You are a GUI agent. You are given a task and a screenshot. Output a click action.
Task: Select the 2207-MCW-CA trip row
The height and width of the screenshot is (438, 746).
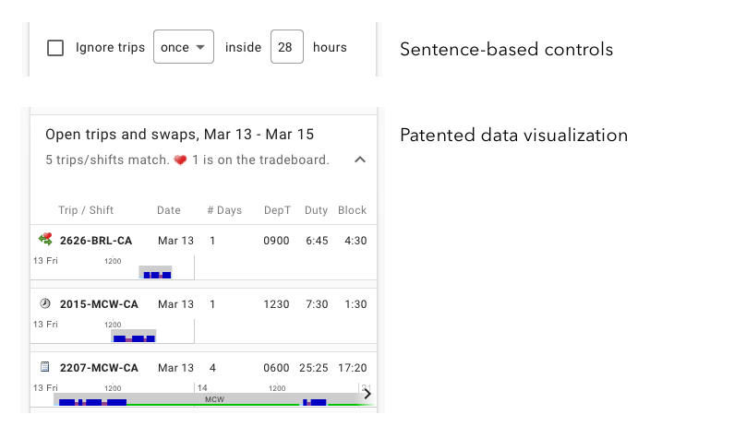coord(99,368)
